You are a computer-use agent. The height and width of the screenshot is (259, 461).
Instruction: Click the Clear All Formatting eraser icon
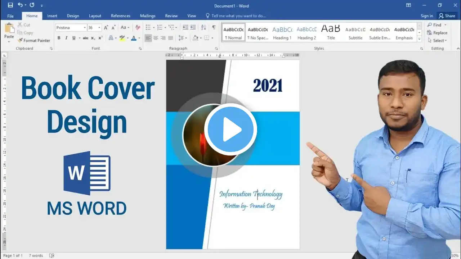click(138, 27)
